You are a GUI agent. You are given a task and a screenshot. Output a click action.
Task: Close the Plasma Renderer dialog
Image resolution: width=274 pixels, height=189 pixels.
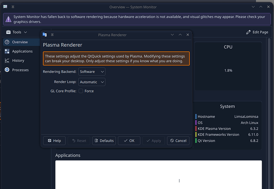(x=188, y=35)
